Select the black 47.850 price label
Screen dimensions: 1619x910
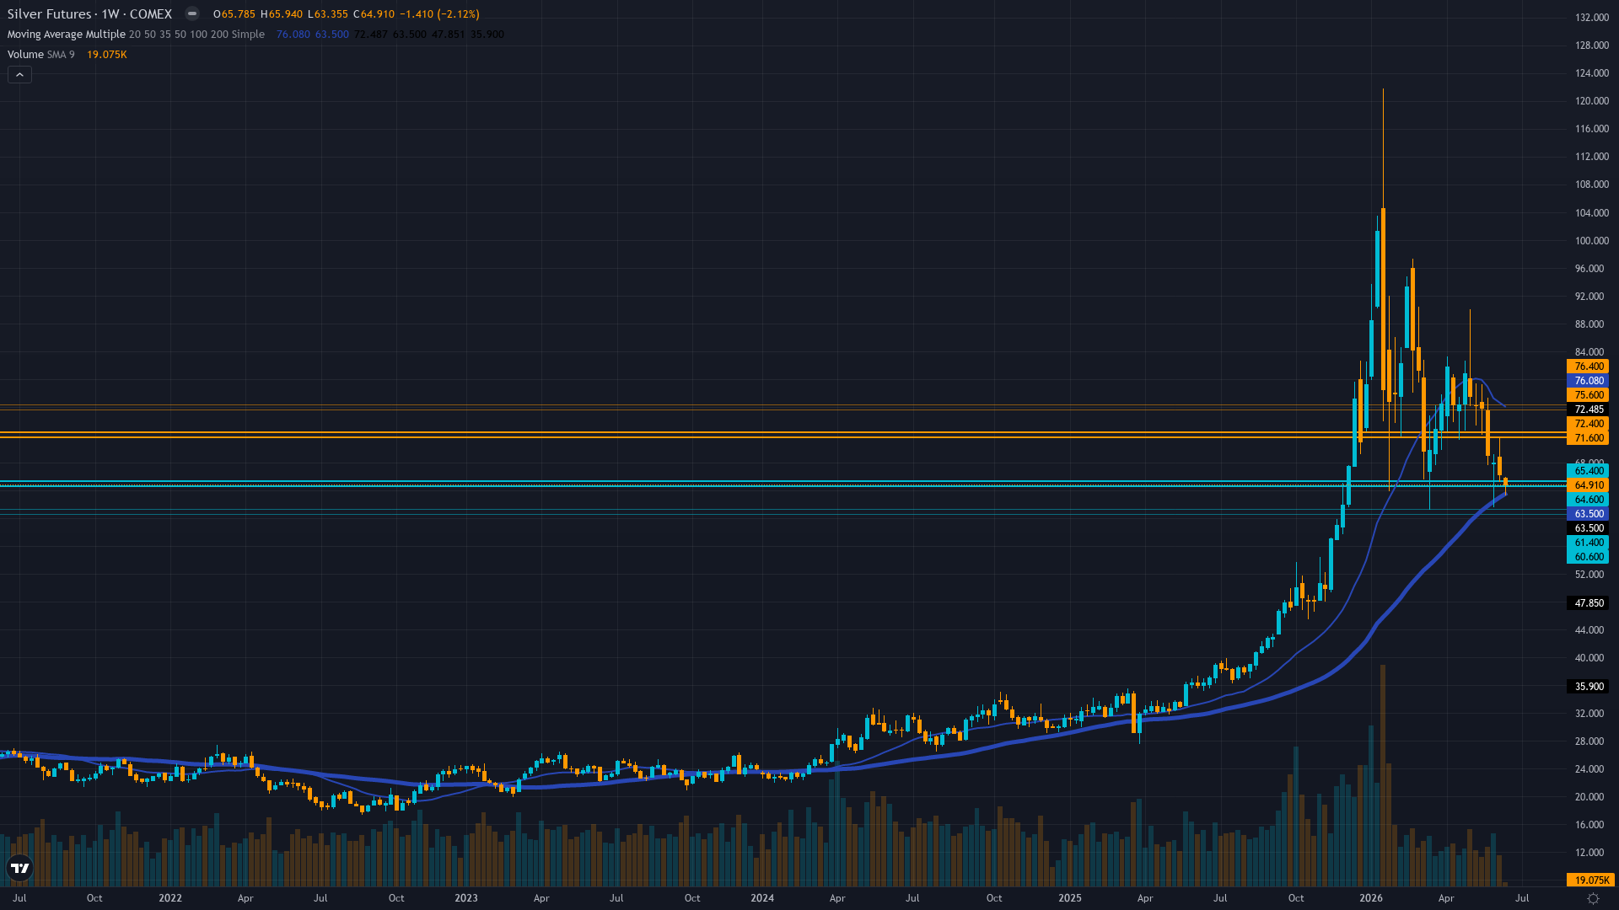[1588, 603]
